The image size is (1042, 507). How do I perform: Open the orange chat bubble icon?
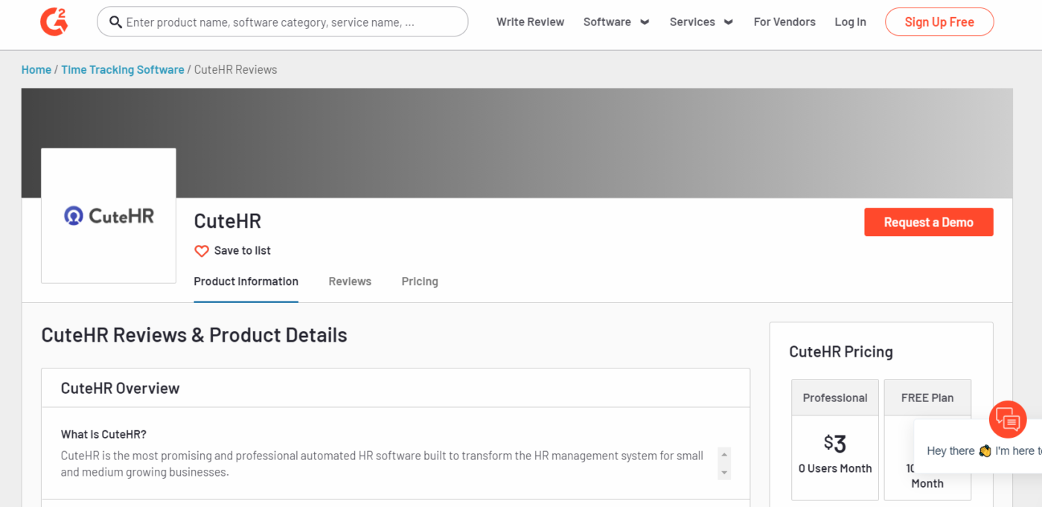(x=1008, y=420)
